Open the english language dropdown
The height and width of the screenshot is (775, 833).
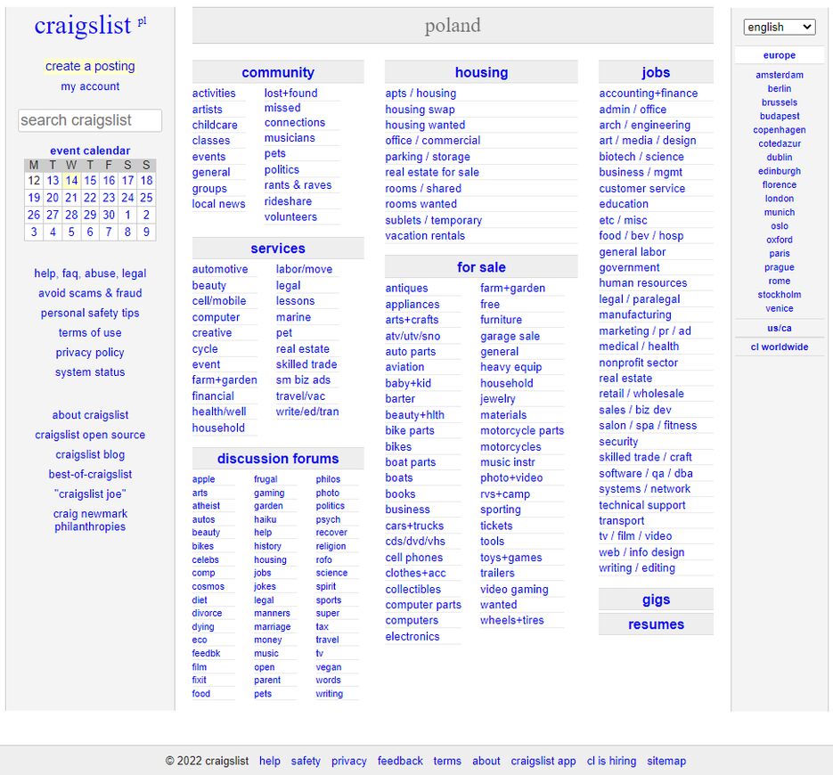[x=780, y=27]
